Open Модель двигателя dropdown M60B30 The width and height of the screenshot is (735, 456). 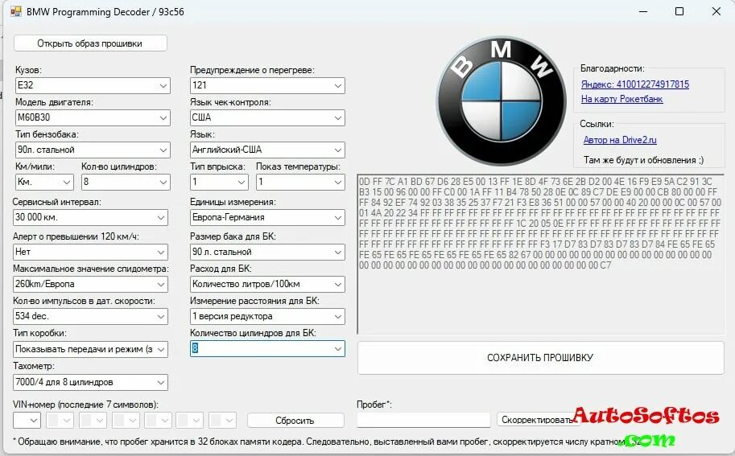click(93, 117)
